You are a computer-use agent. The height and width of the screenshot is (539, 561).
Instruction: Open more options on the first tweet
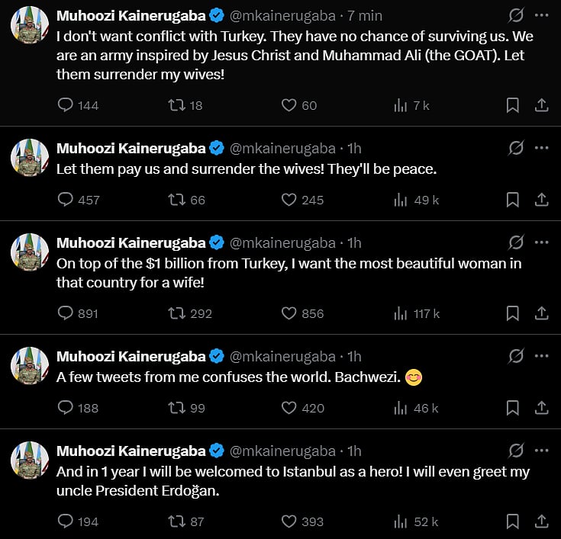(x=542, y=16)
